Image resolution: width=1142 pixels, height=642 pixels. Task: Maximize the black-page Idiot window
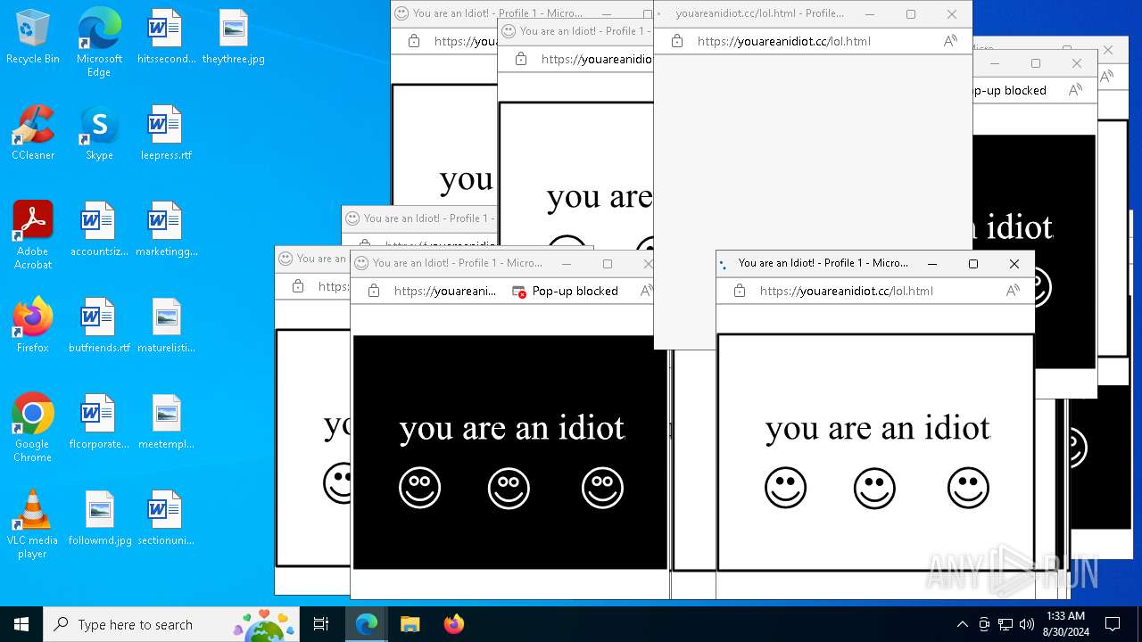(x=608, y=264)
